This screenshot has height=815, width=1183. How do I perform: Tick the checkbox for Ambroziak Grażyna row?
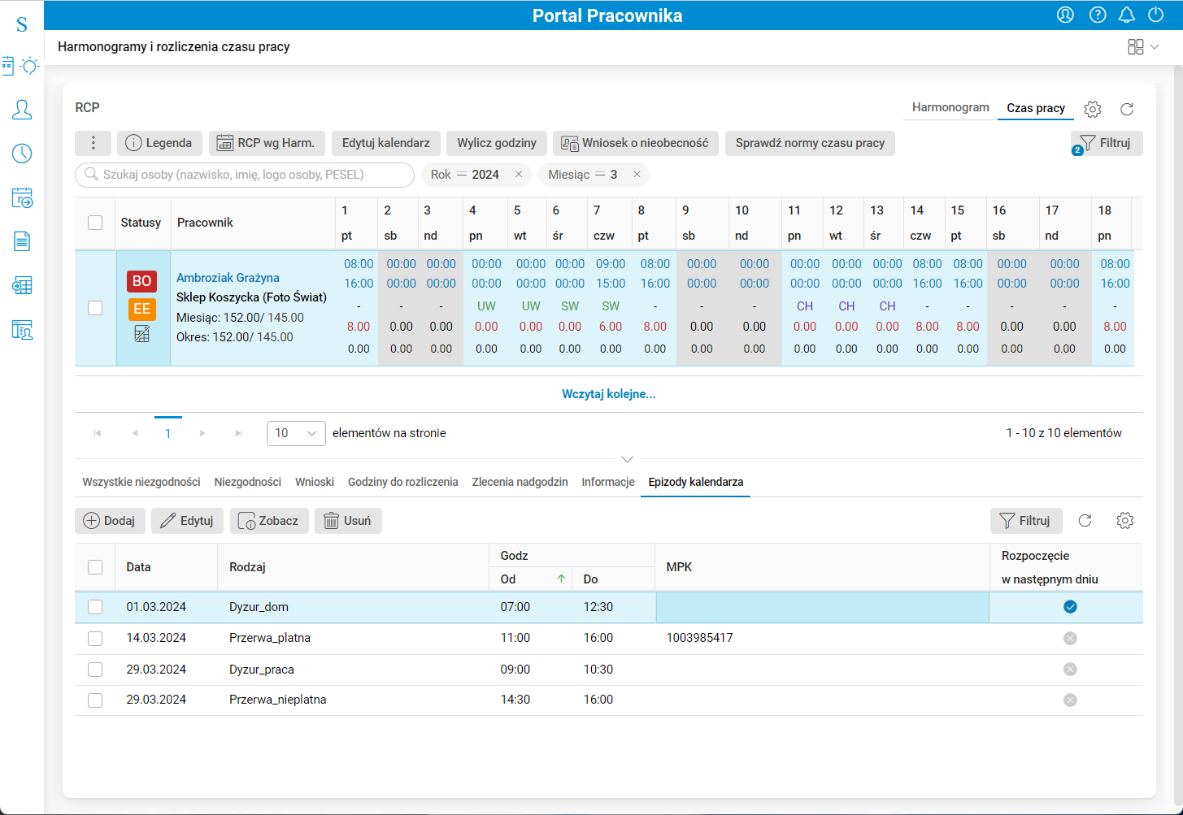95,308
